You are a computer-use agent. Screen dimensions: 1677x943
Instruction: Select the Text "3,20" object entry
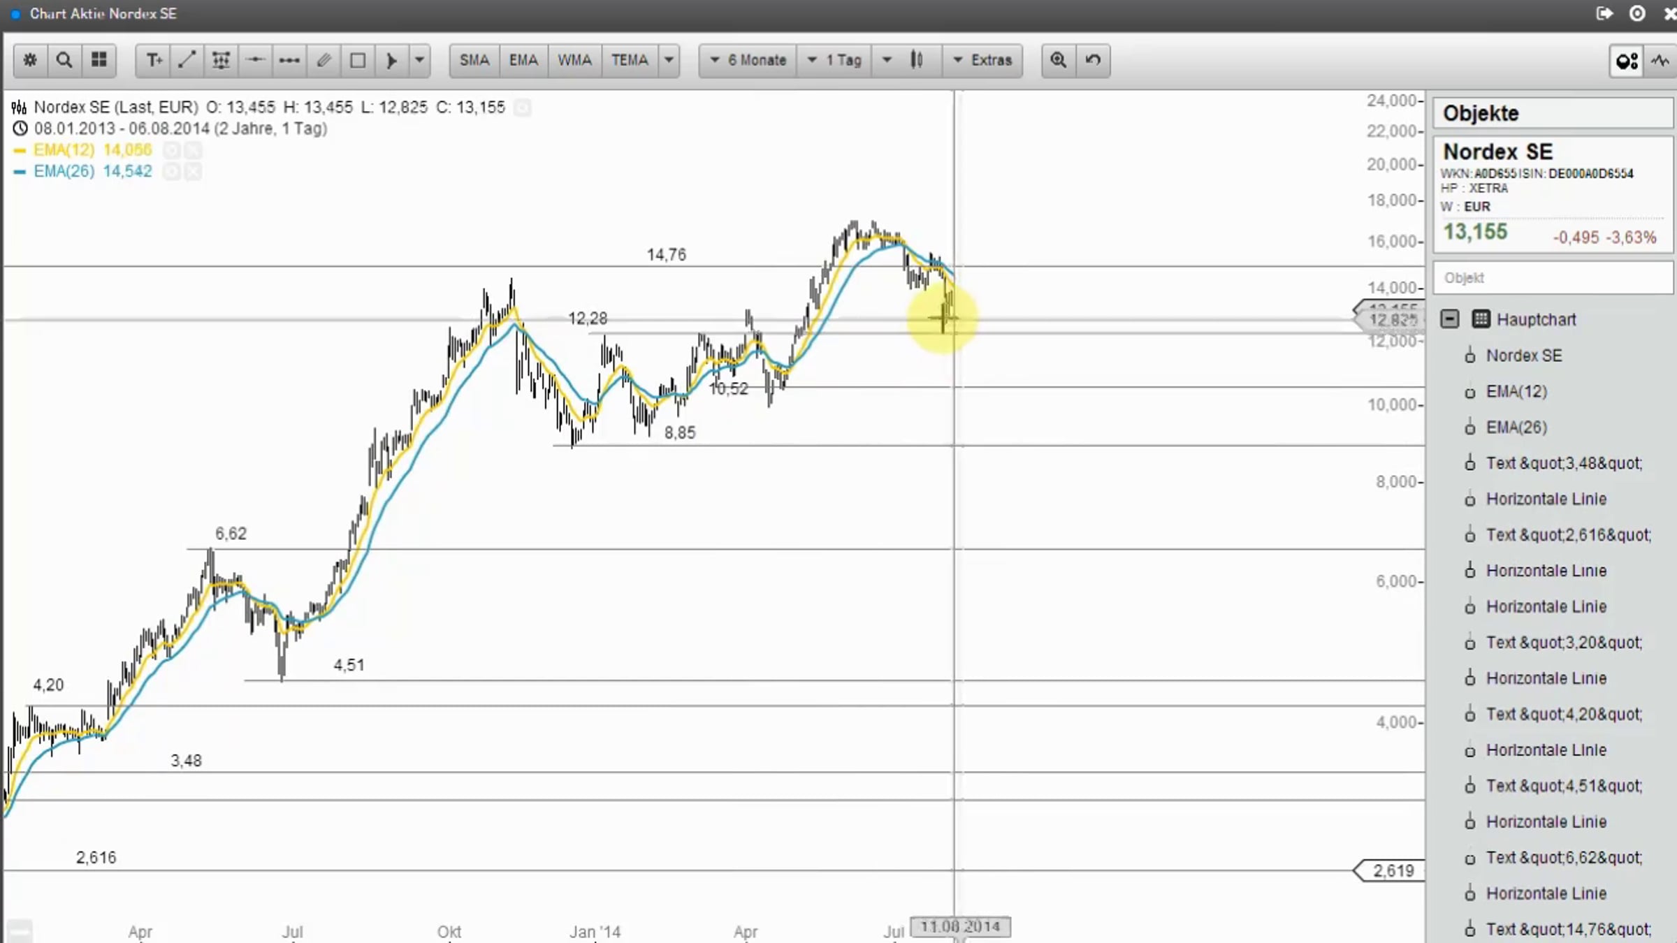(x=1564, y=643)
